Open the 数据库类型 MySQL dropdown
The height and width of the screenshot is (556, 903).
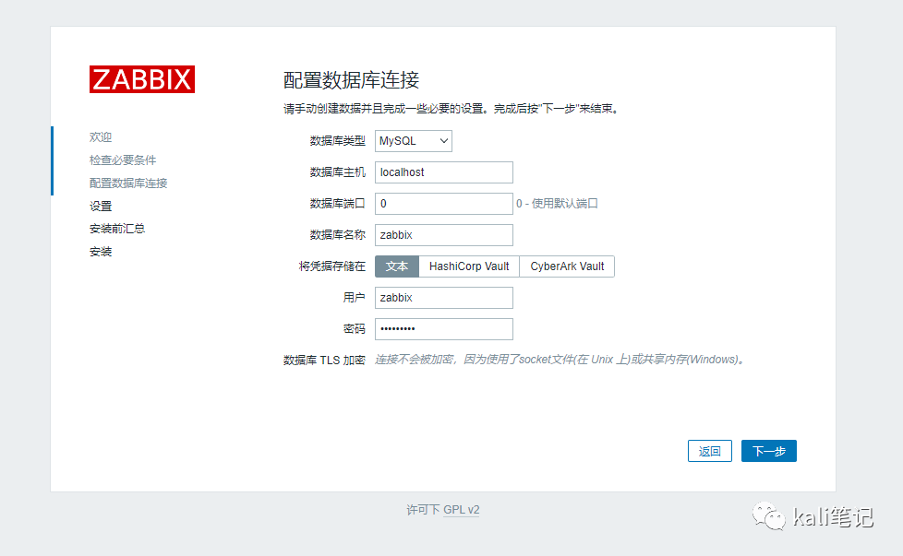414,141
